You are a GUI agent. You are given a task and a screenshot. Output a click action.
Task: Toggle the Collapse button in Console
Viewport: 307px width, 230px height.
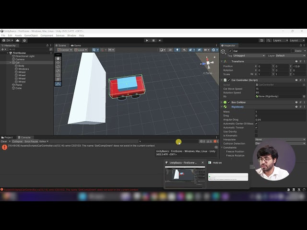coord(17,141)
